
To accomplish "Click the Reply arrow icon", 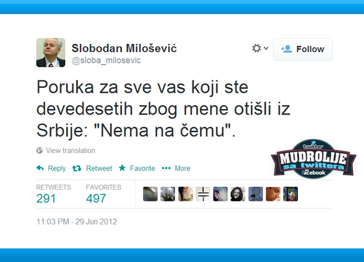I will (x=40, y=168).
